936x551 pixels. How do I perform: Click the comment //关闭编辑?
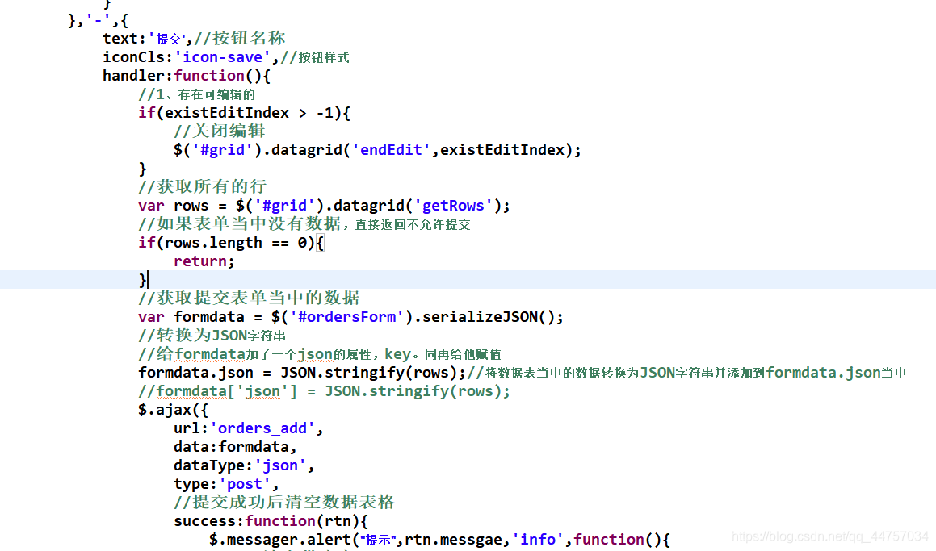point(219,131)
